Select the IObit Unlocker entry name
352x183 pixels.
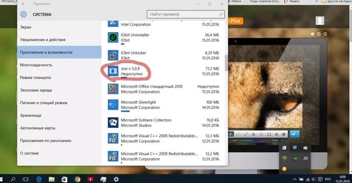[x=133, y=53]
